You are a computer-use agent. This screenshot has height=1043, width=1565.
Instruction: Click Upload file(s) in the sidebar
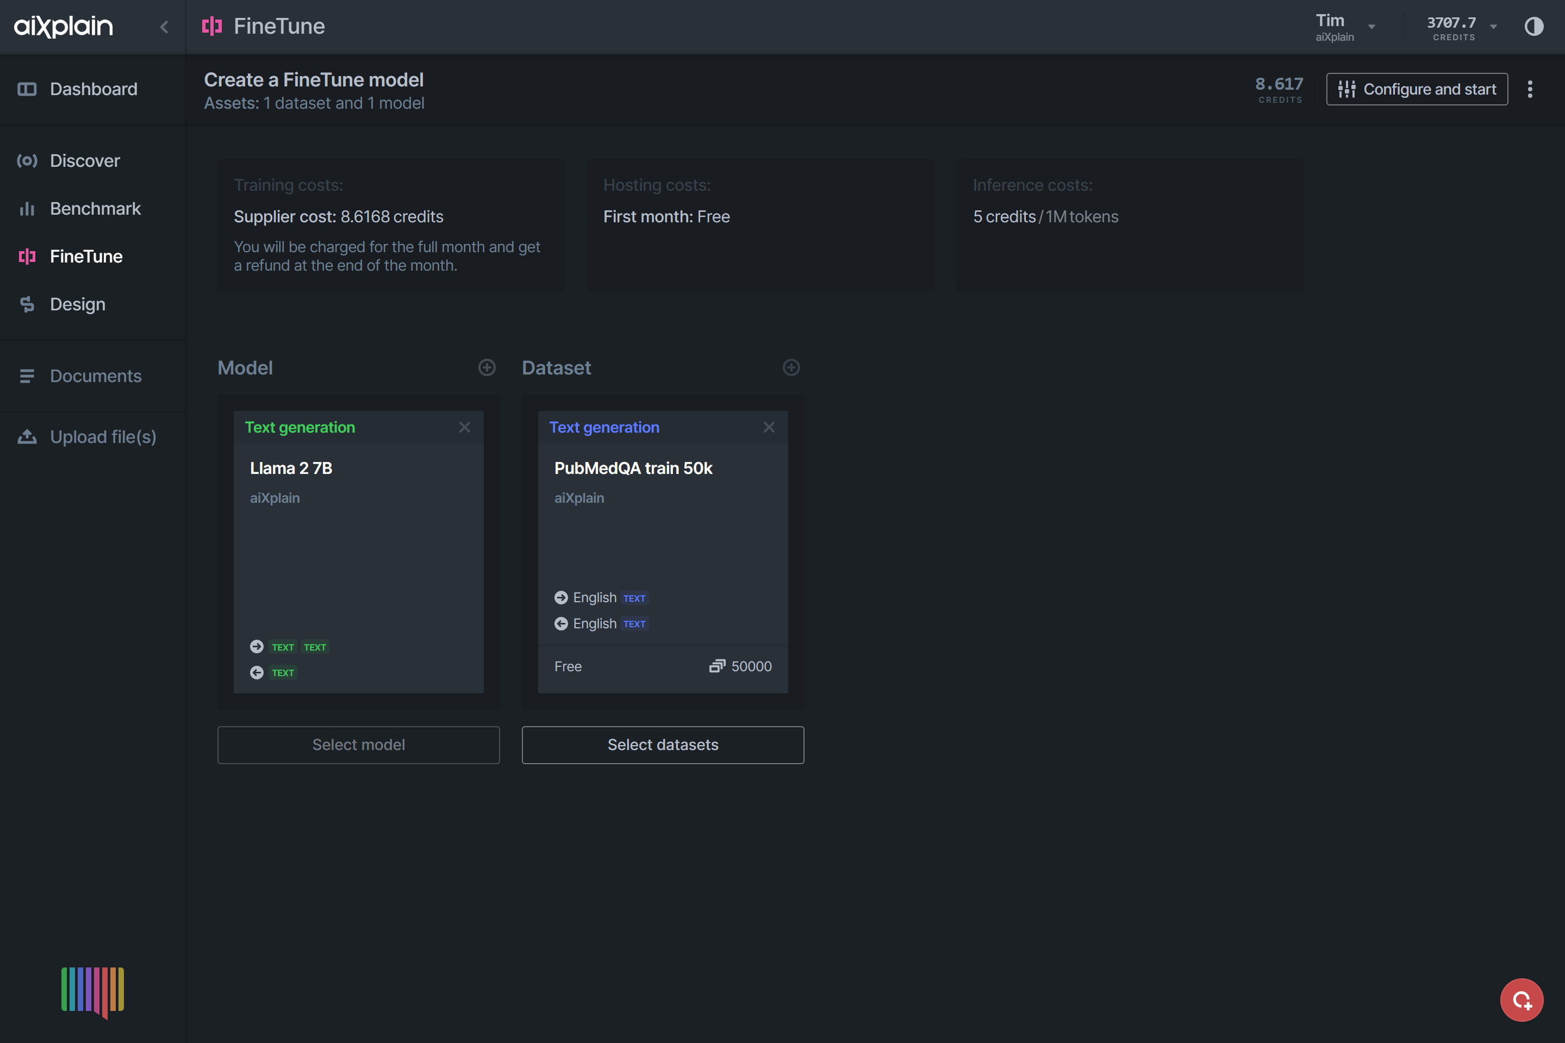(93, 436)
